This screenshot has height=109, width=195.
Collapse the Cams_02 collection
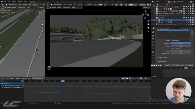click(155, 18)
